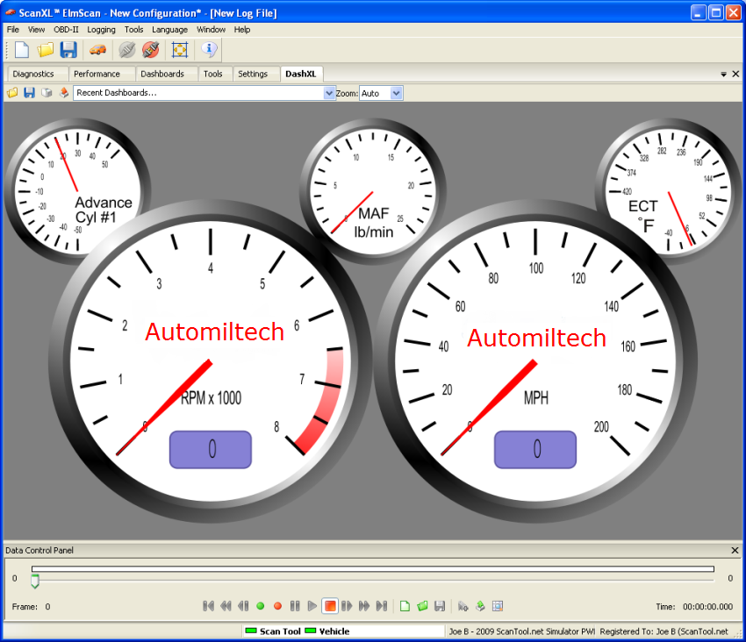Open a dashboard file in DashXL toolbar

pyautogui.click(x=12, y=93)
